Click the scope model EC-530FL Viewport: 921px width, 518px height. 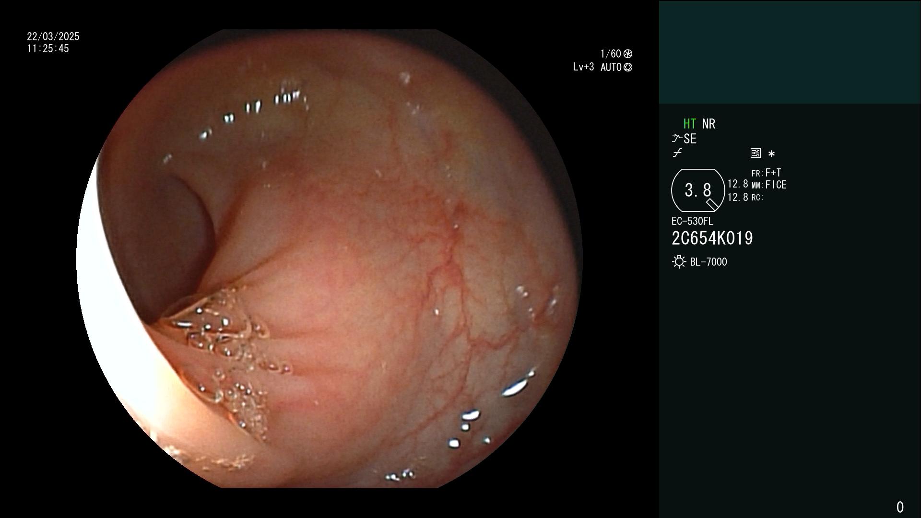tap(692, 221)
